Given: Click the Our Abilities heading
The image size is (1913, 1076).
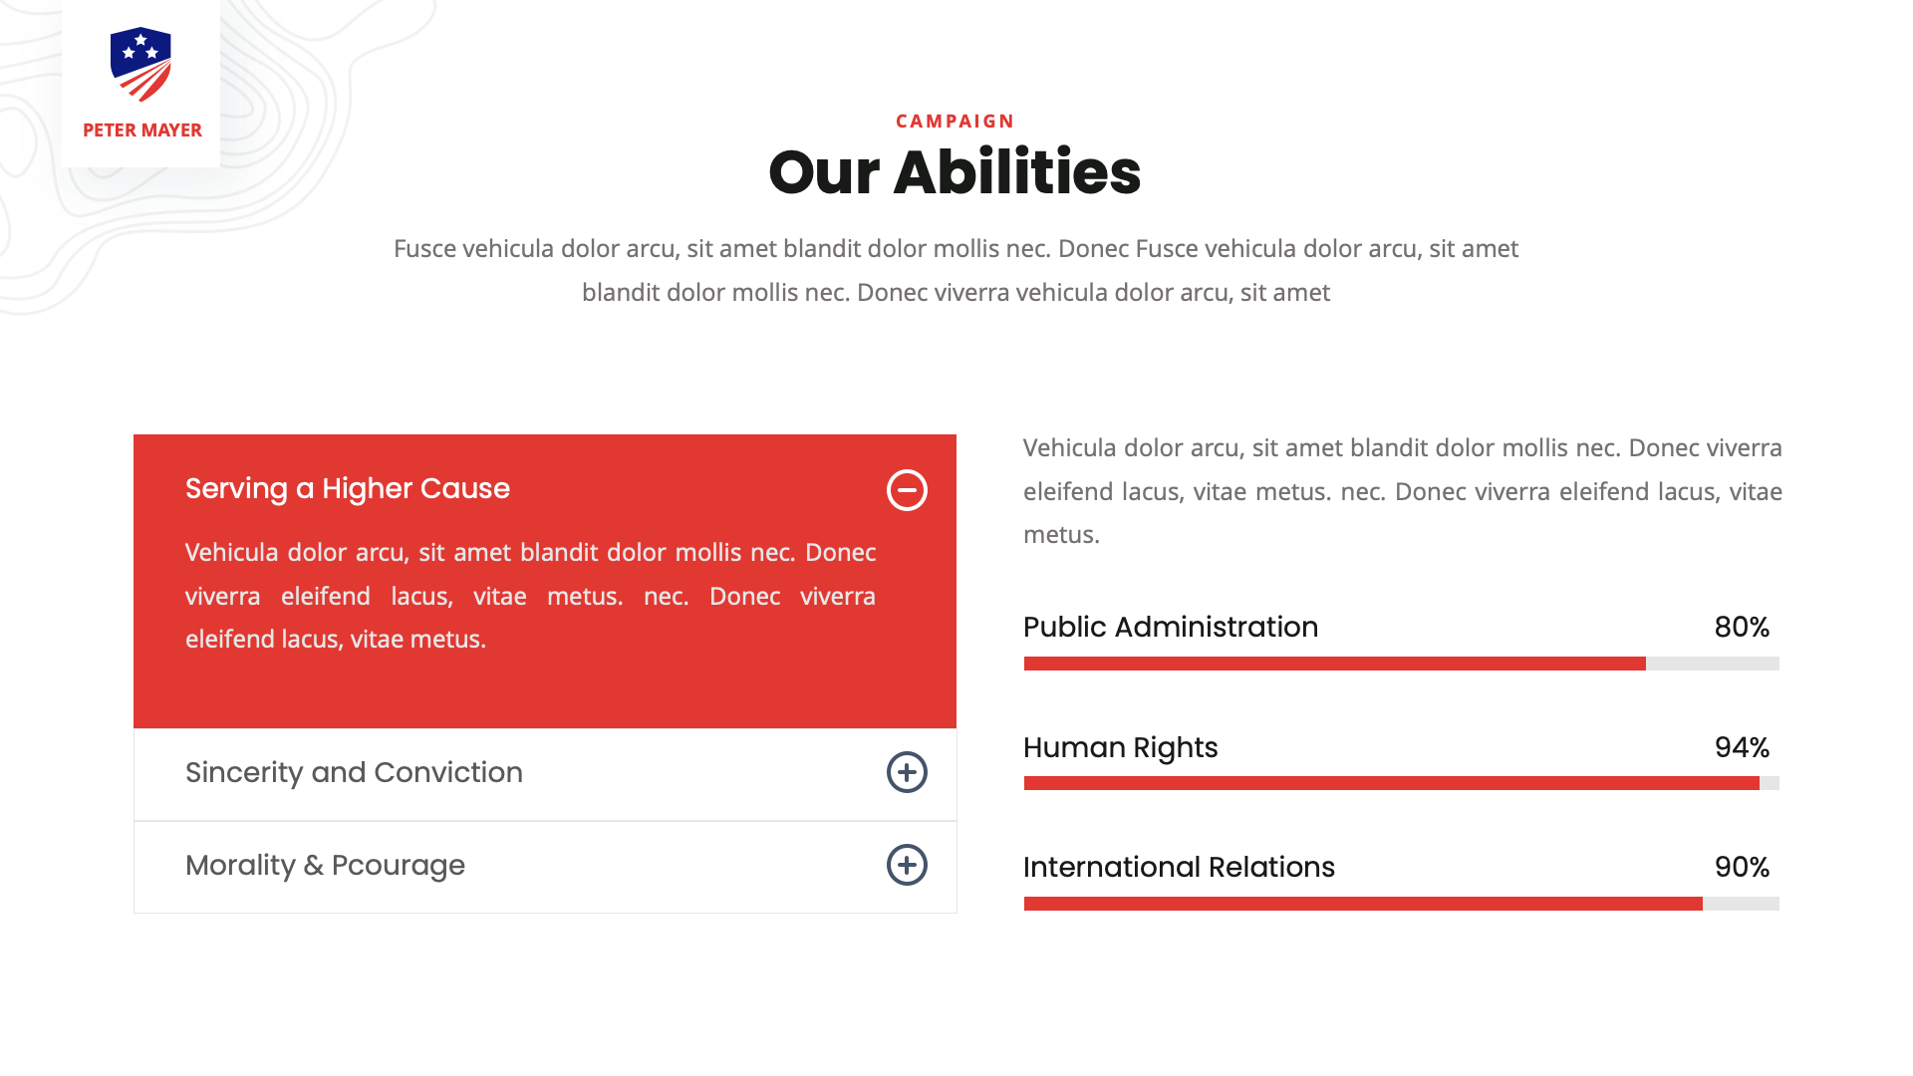Looking at the screenshot, I should pyautogui.click(x=955, y=172).
